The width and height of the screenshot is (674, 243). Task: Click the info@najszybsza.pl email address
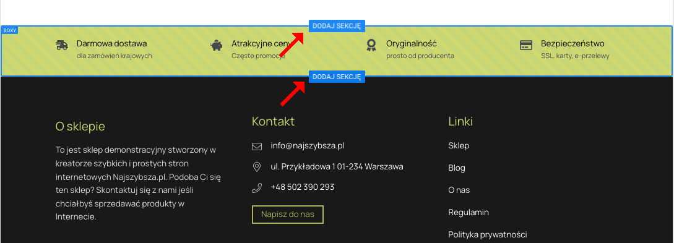(x=308, y=145)
